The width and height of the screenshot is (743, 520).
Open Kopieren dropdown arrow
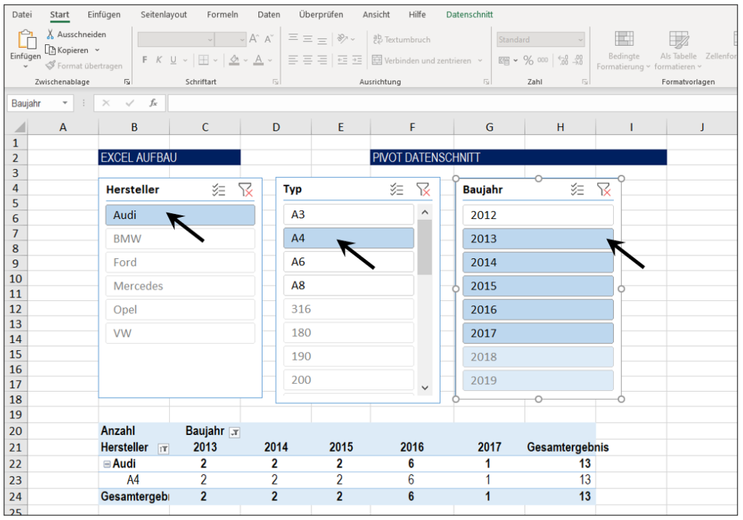(97, 50)
